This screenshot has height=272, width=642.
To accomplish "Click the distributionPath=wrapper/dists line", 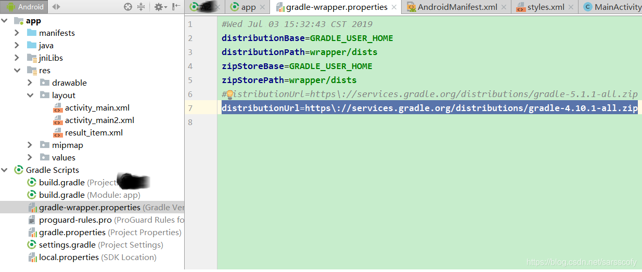I will [x=300, y=52].
